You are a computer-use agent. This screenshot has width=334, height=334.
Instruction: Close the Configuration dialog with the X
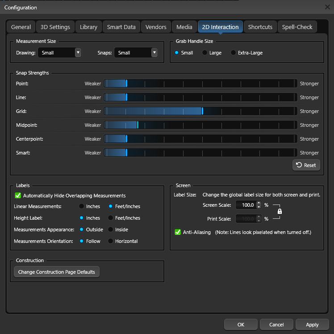327,7
